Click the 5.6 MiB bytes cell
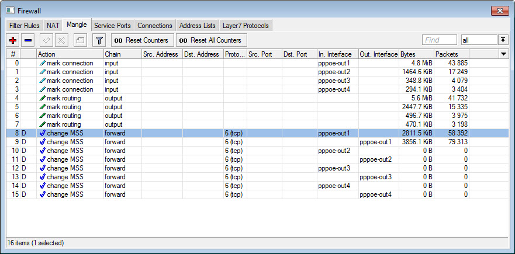The image size is (515, 254). pyautogui.click(x=416, y=98)
